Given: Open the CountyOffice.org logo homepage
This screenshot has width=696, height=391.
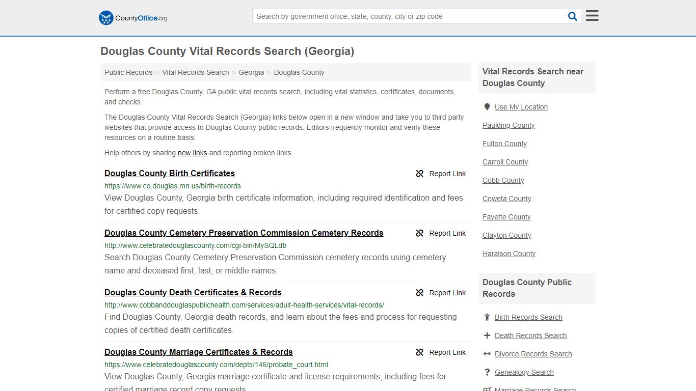Looking at the screenshot, I should (x=133, y=18).
